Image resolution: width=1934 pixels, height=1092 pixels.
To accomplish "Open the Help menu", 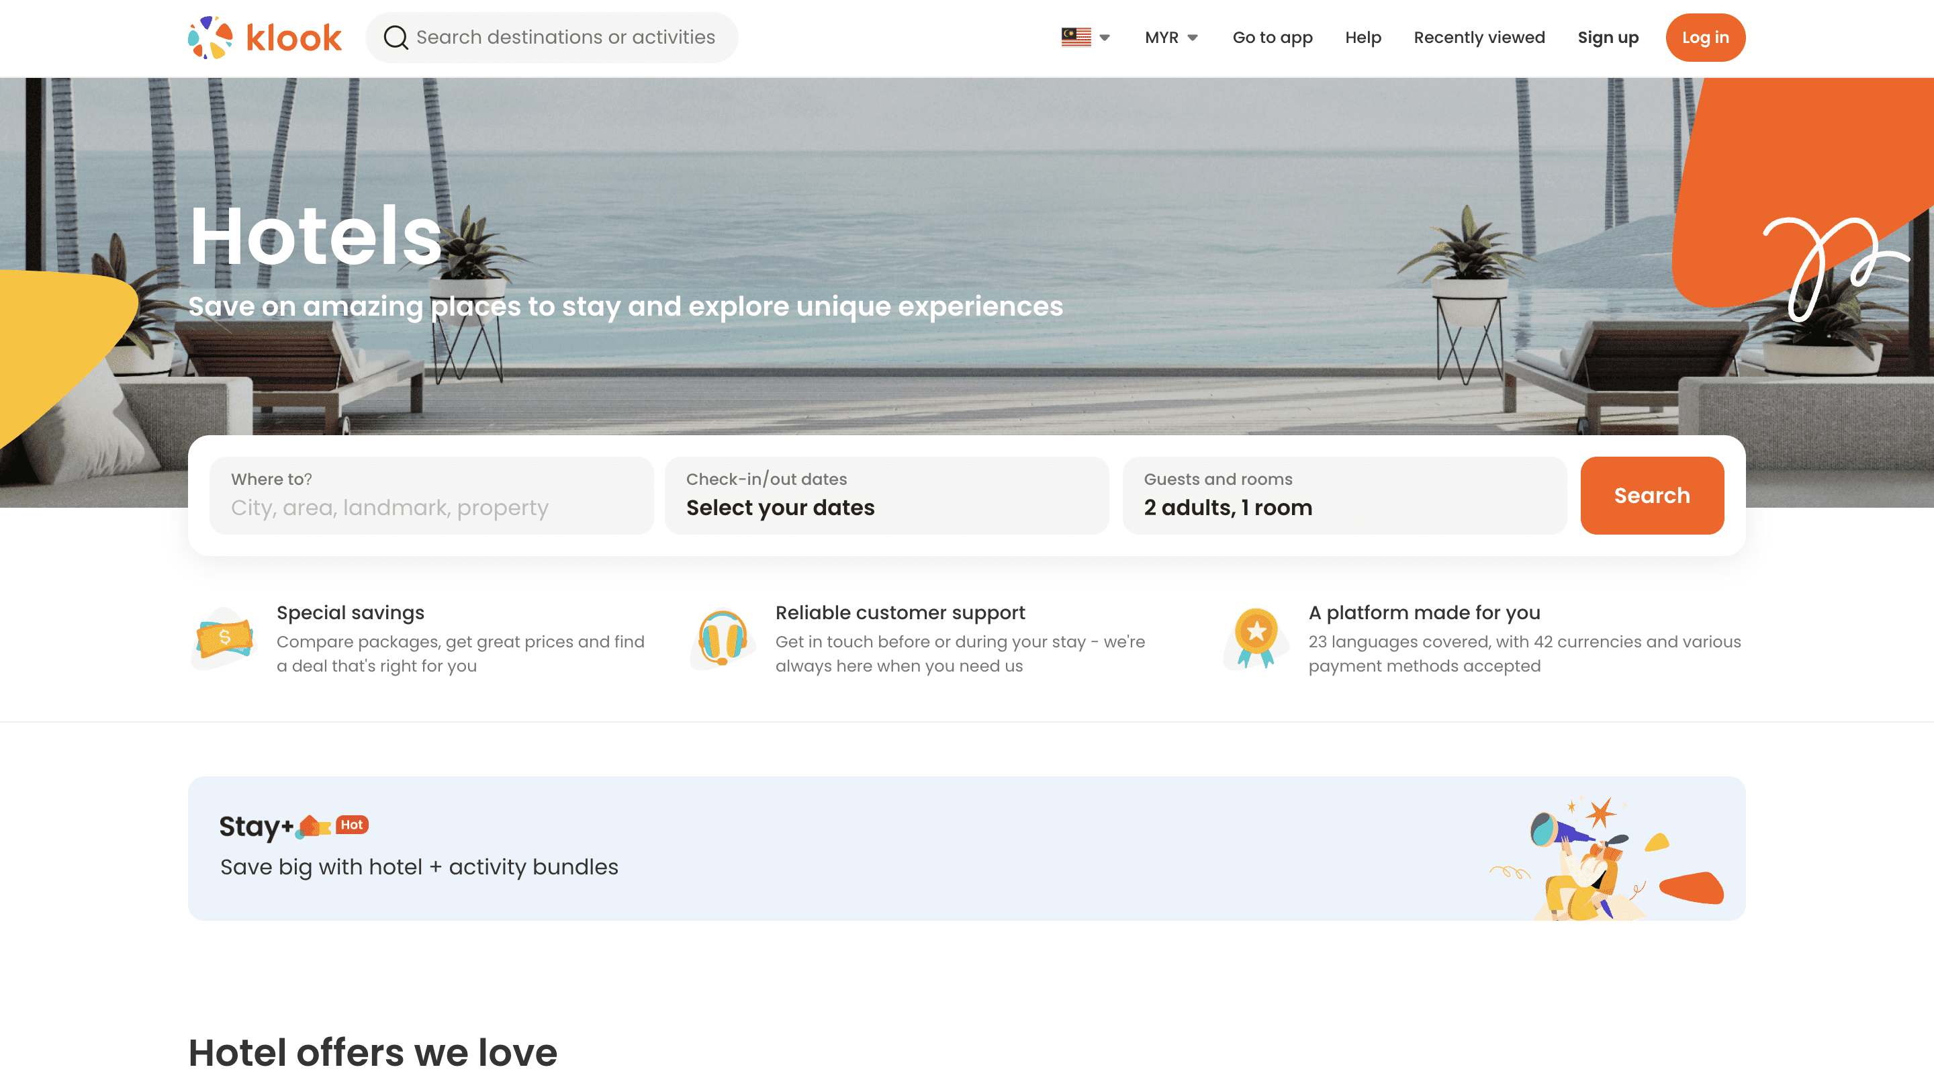I will [1363, 37].
